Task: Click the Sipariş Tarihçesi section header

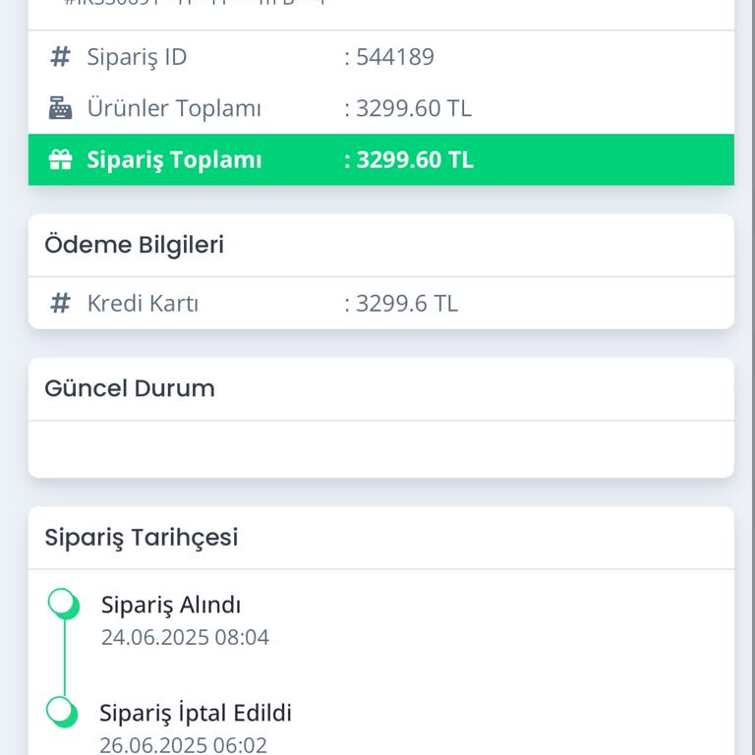Action: [142, 538]
